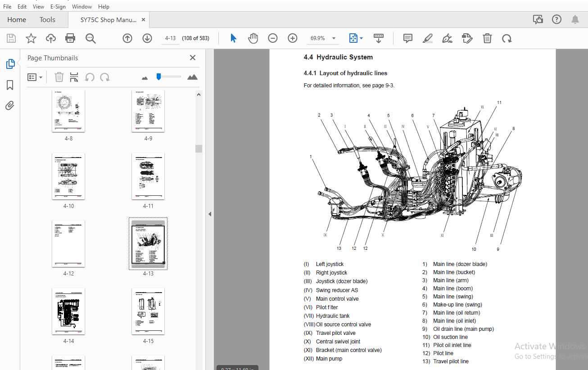Rotate pages counterclockwise in thumbnails panel
The image size is (588, 370).
tap(90, 77)
